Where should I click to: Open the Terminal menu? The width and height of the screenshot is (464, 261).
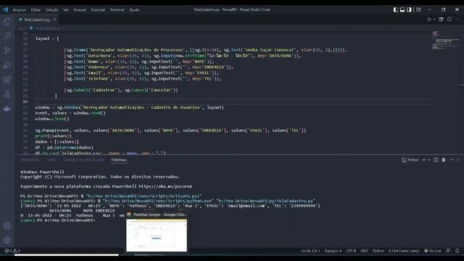click(117, 9)
